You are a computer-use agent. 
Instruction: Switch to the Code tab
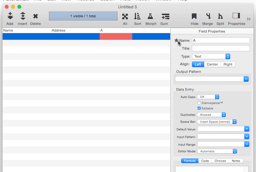[205, 161]
